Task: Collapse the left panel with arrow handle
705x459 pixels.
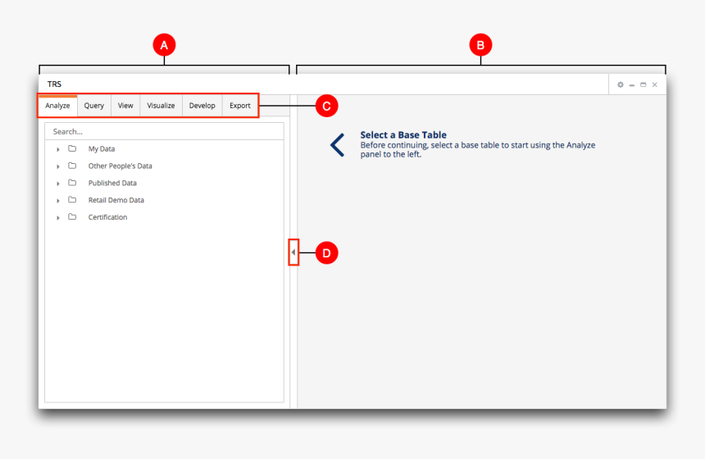Action: (x=293, y=252)
